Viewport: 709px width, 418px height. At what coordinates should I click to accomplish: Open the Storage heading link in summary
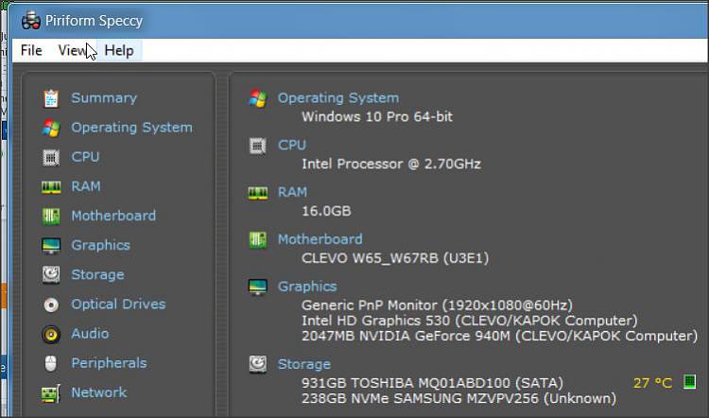click(x=304, y=364)
